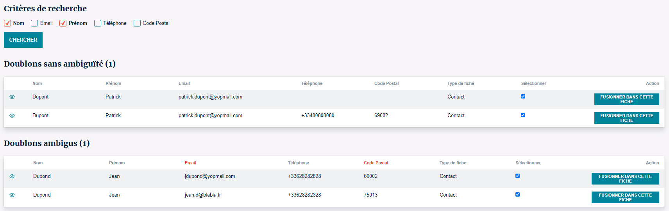This screenshot has width=669, height=211.
Task: Click eye icon beside jean.d@blabla.fr record
Action: 12,195
